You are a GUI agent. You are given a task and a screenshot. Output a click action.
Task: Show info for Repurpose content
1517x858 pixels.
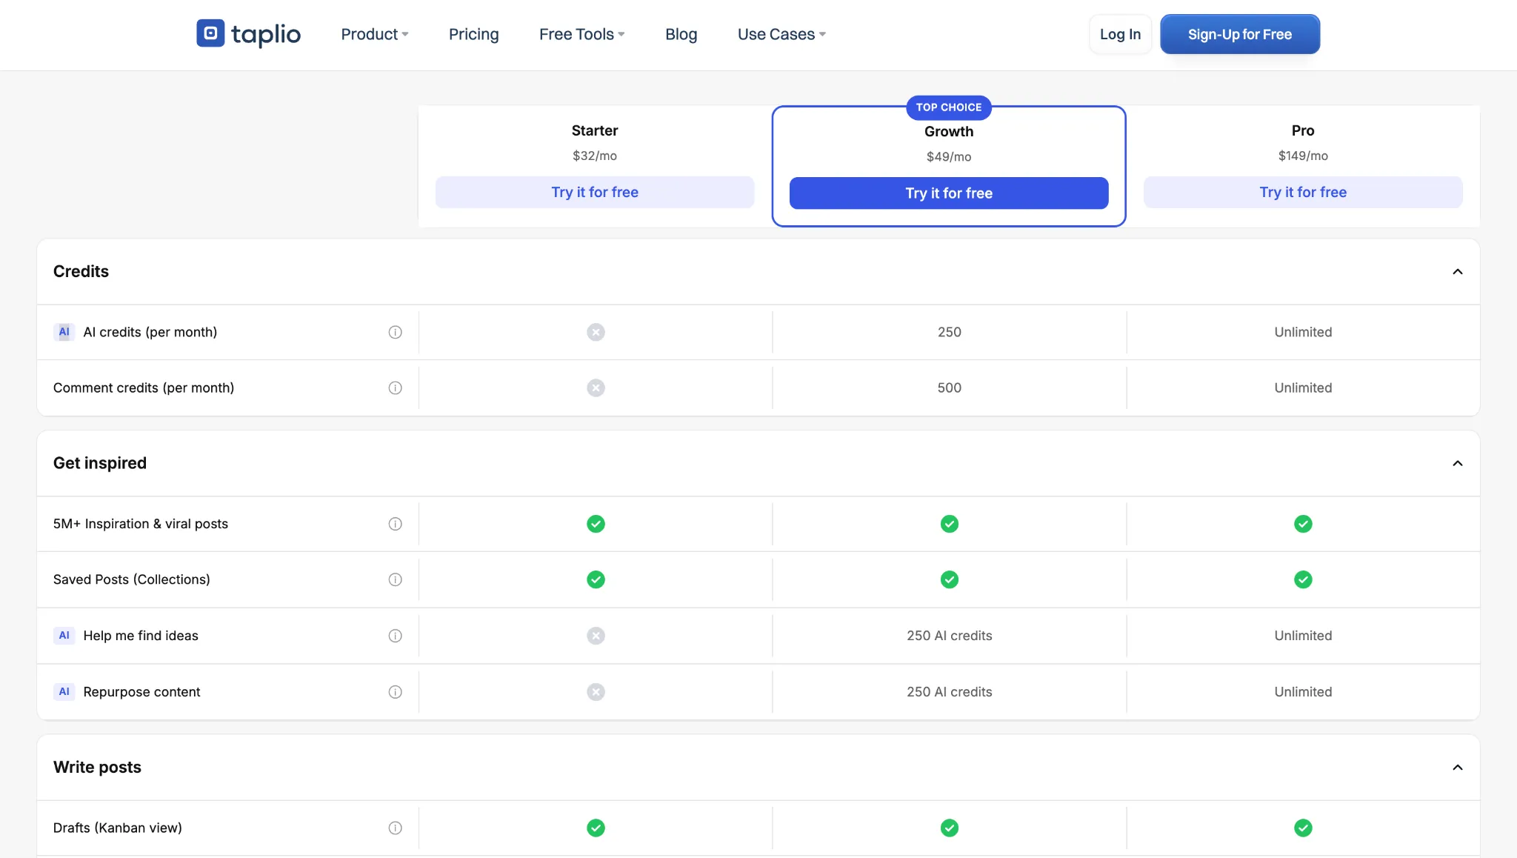coord(396,692)
